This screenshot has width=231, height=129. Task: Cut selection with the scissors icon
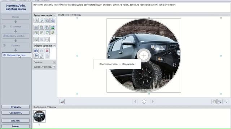[x=36, y=56]
